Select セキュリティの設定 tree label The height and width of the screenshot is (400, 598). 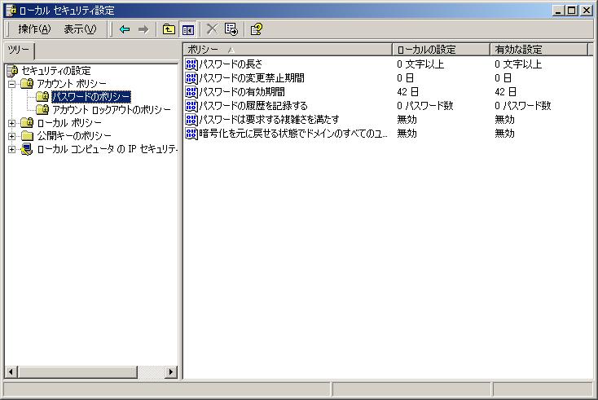tap(56, 71)
